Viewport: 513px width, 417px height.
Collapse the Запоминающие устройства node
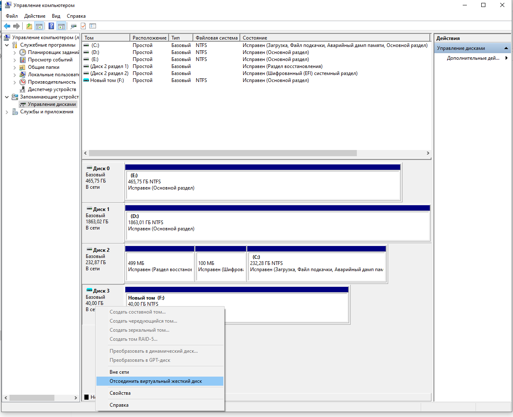pos(7,97)
